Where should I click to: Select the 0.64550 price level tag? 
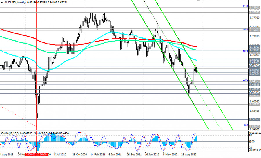coord(255,81)
